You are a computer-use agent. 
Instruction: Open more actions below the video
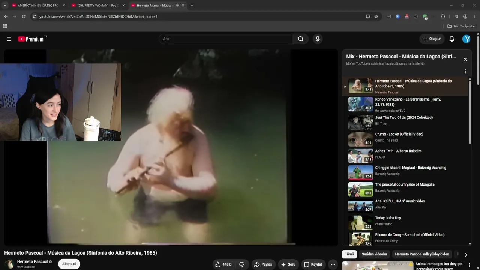(x=333, y=264)
